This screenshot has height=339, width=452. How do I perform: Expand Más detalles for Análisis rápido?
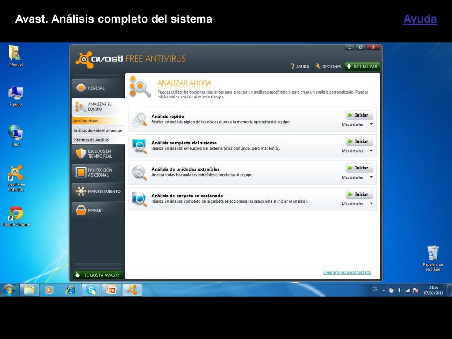pyautogui.click(x=357, y=124)
